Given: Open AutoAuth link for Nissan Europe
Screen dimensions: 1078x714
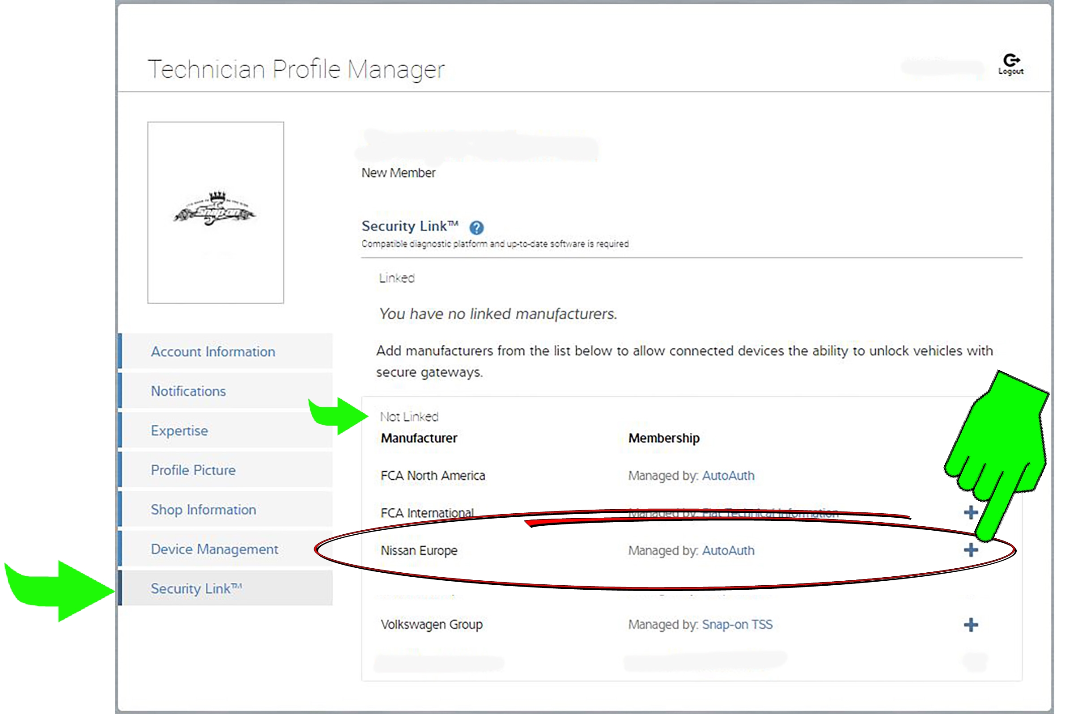Looking at the screenshot, I should point(728,550).
